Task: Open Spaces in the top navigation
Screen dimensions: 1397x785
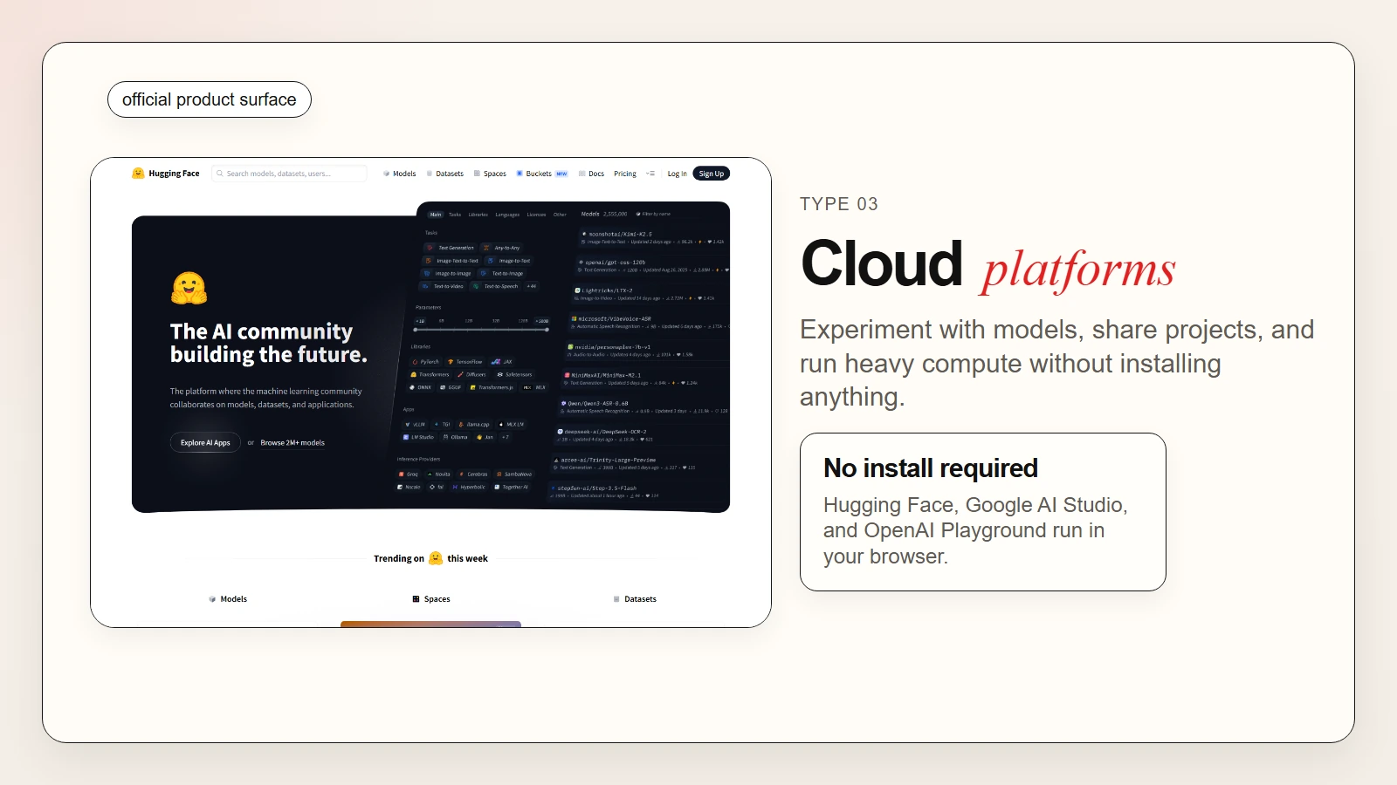Action: click(x=491, y=174)
